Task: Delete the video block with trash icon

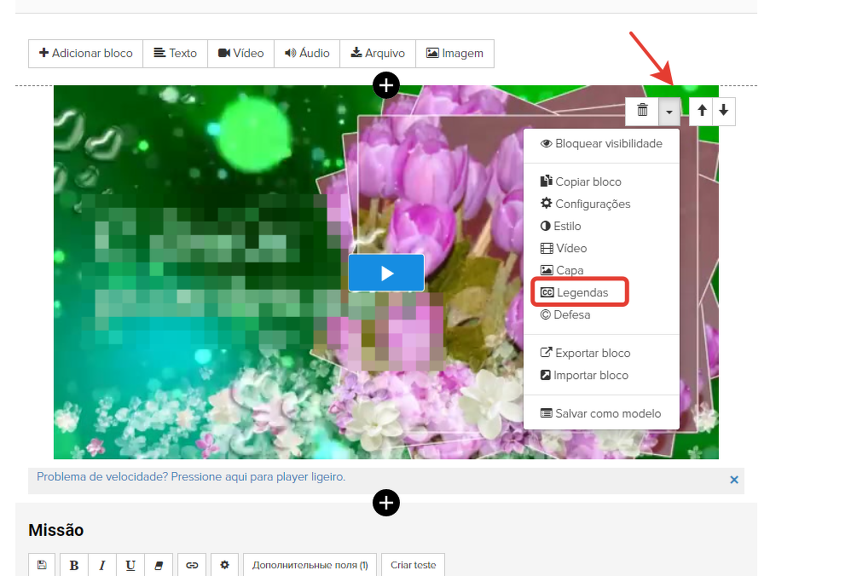Action: [x=643, y=111]
